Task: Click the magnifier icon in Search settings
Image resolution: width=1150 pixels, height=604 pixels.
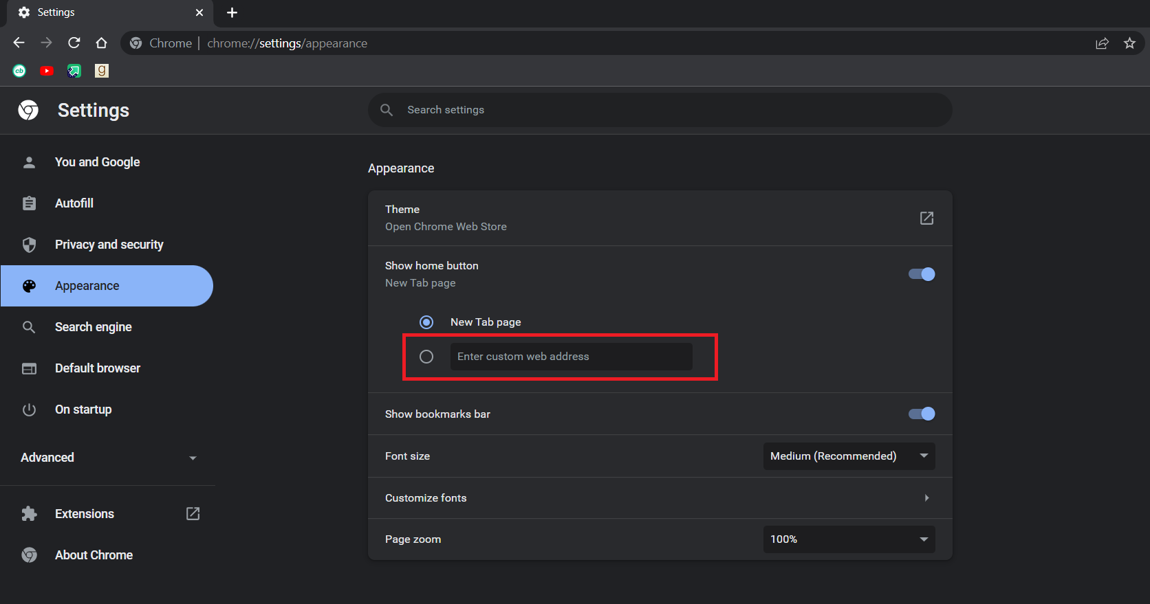Action: pos(387,110)
